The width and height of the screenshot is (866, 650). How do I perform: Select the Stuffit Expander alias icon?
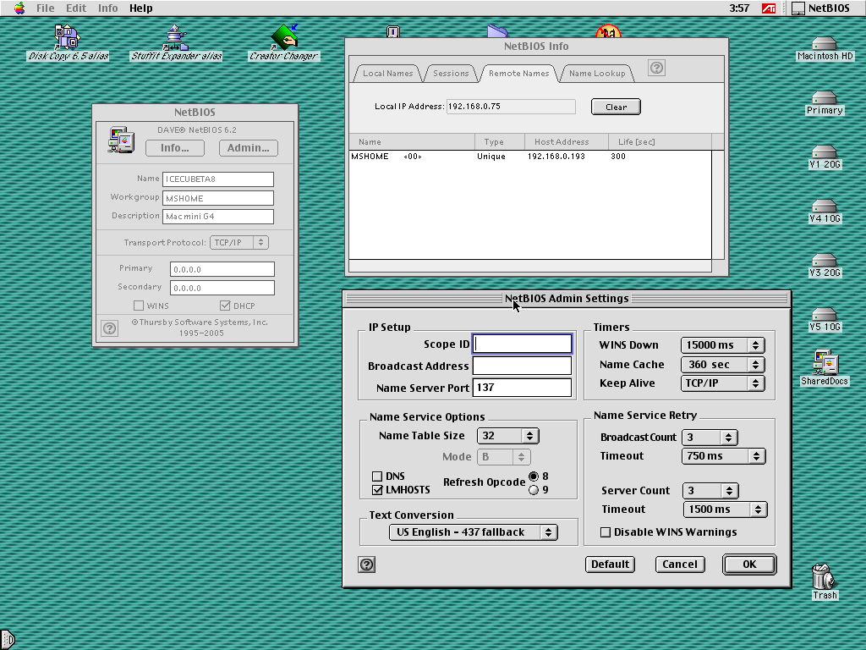click(176, 37)
